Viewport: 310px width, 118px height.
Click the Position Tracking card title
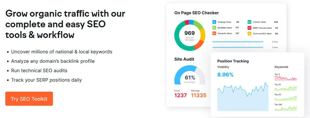[233, 61]
